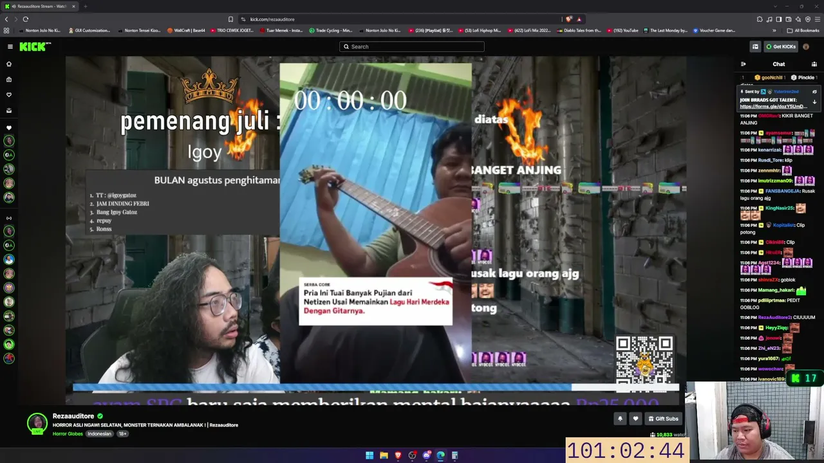Open the Leo AI sparkle icon

(x=798, y=19)
